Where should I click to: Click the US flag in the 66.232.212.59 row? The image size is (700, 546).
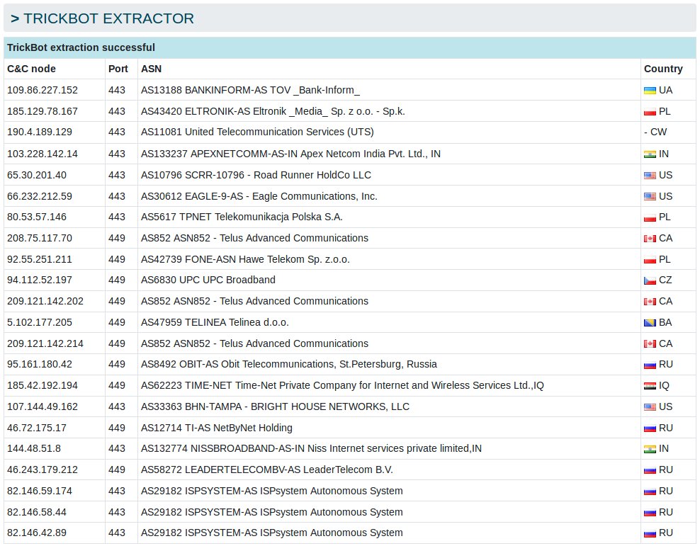pyautogui.click(x=650, y=197)
